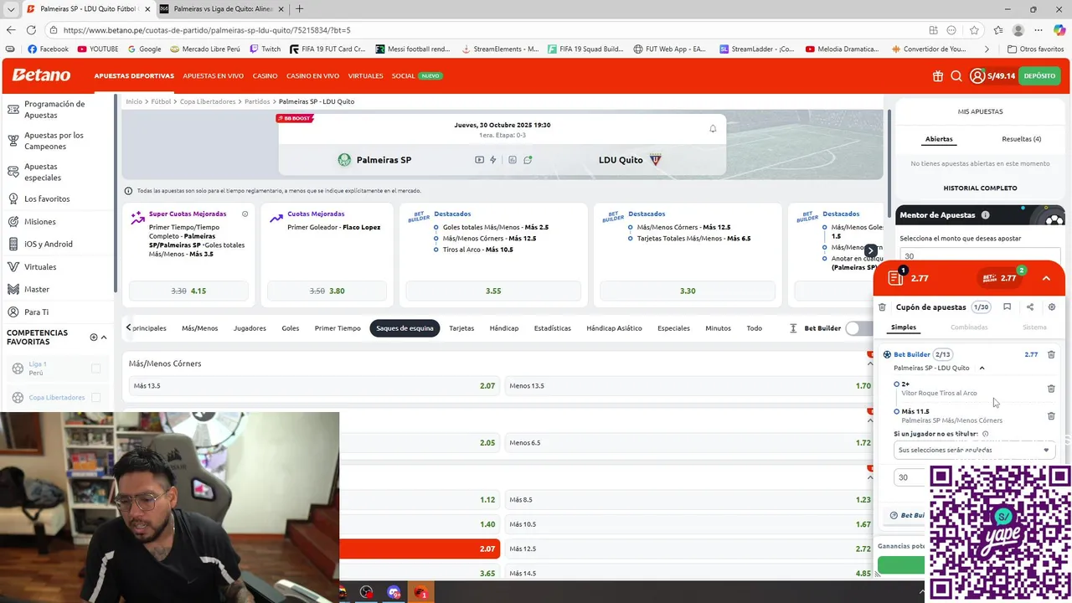Click the Depósito button

[x=1039, y=76]
